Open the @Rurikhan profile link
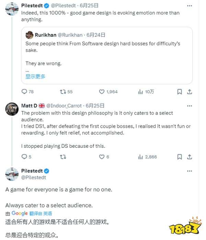 (x=71, y=35)
